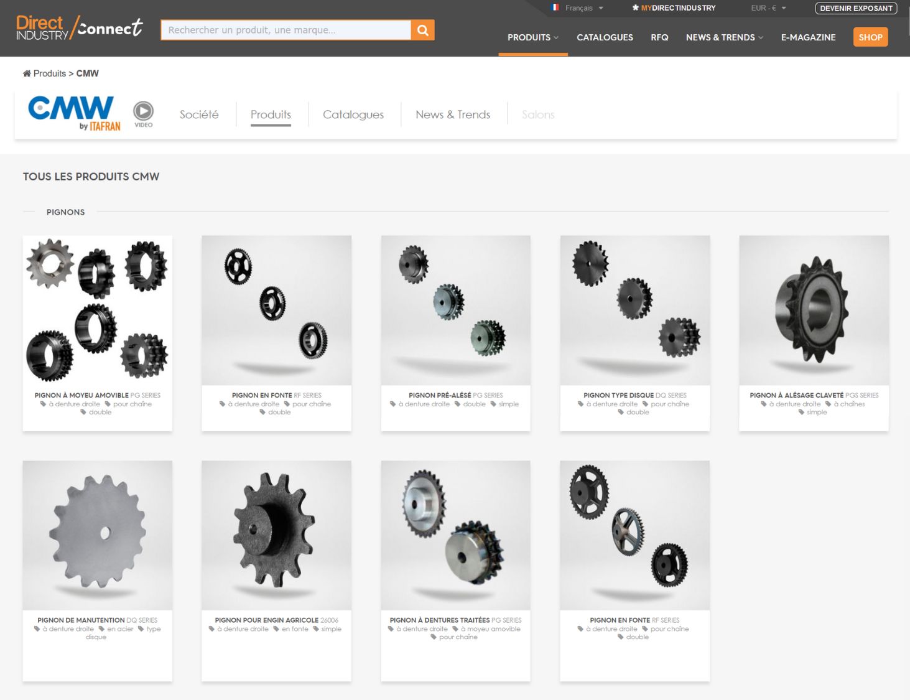The width and height of the screenshot is (910, 700).
Task: Open the Catalogues top navigation item
Action: [x=605, y=37]
